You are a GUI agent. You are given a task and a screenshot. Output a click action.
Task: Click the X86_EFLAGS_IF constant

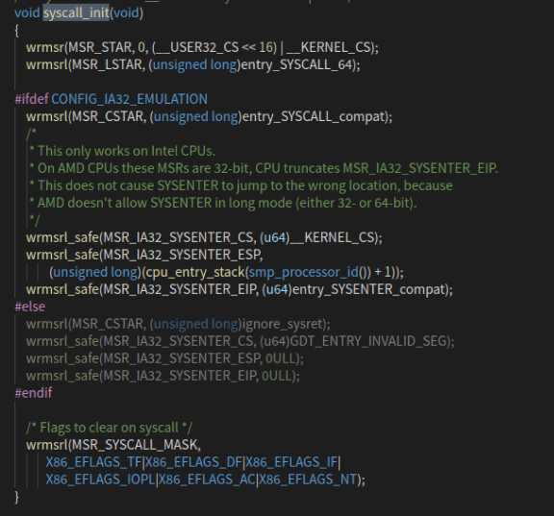tap(291, 462)
